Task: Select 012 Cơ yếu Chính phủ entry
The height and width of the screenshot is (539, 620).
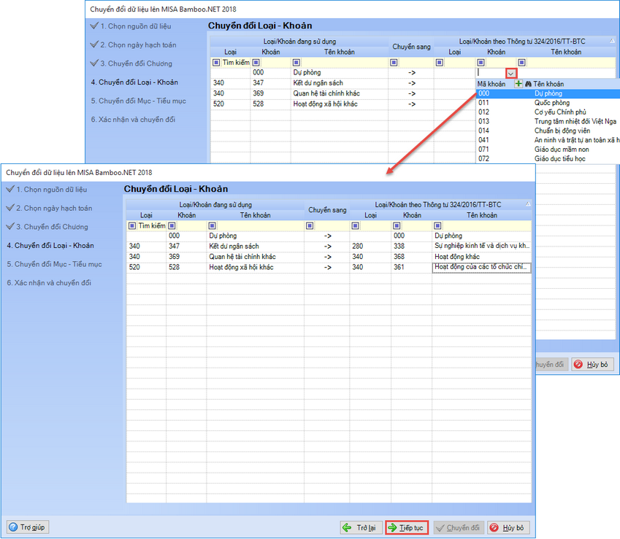Action: 548,112
